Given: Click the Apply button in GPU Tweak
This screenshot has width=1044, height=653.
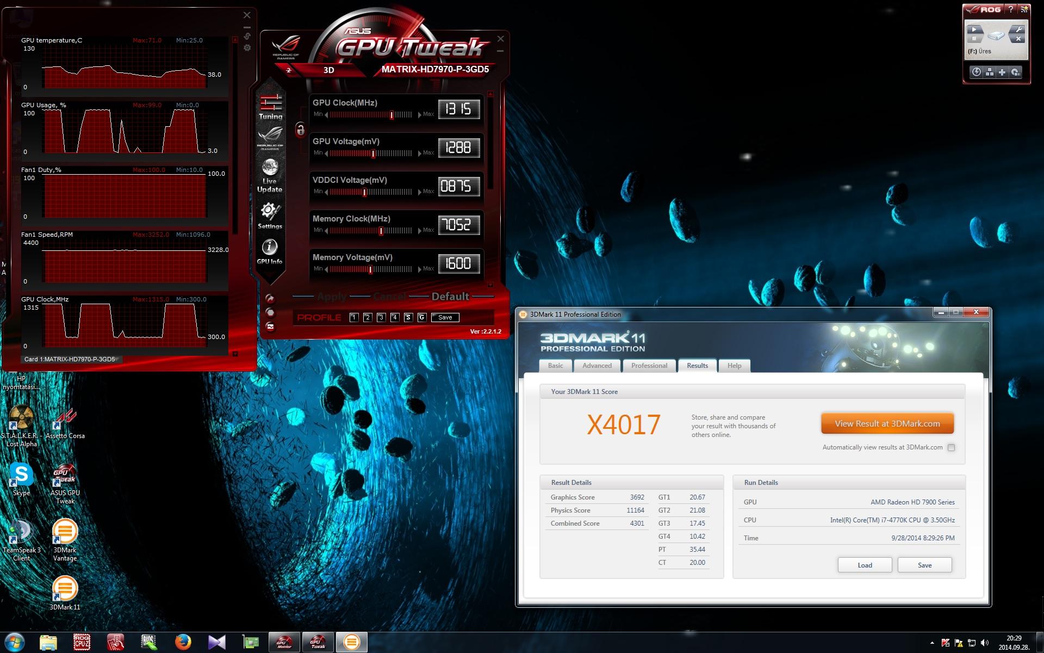Looking at the screenshot, I should [332, 297].
